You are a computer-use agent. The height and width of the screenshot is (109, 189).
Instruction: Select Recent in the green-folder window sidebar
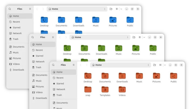pos(43,50)
